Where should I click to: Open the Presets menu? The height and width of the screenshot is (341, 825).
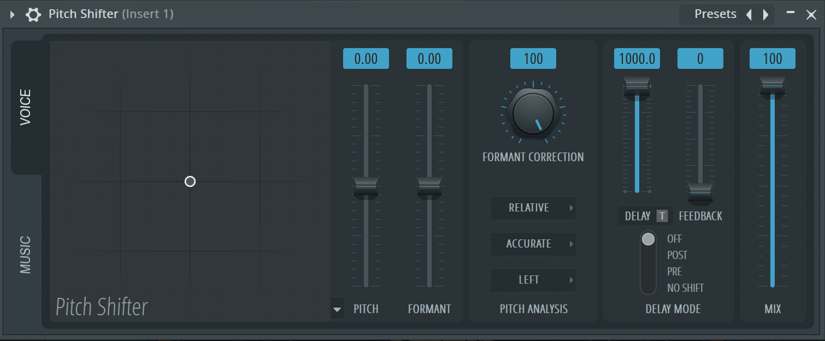(715, 14)
